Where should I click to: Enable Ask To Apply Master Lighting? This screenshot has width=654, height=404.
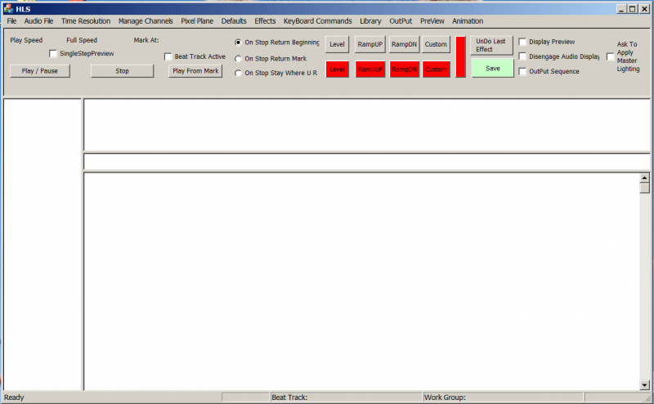click(x=611, y=56)
